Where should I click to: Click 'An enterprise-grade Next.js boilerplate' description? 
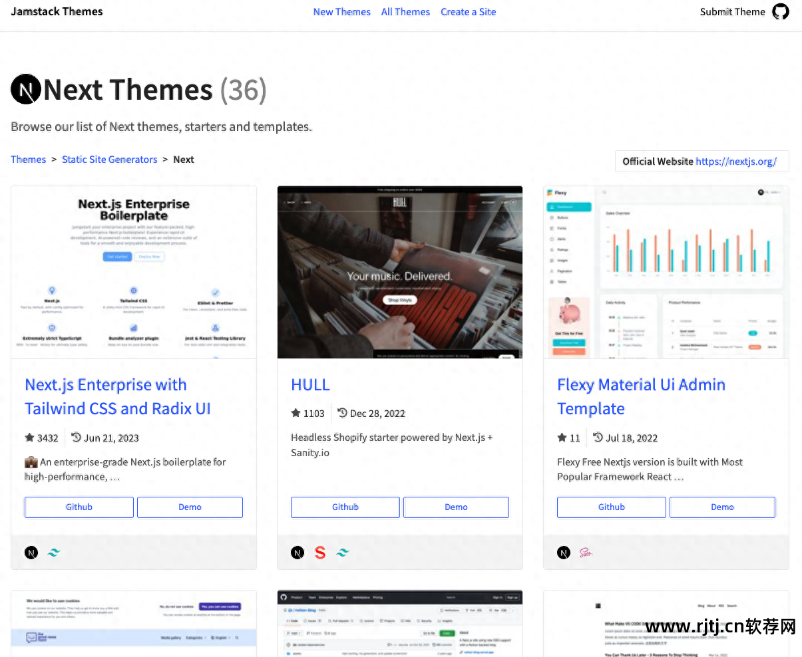tap(125, 469)
